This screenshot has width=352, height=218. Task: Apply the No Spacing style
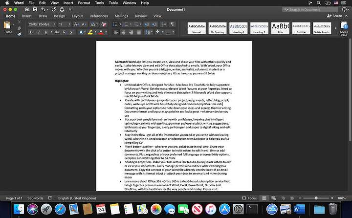click(218, 28)
